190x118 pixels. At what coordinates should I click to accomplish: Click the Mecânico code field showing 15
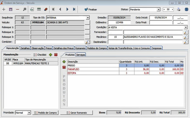click(x=115, y=37)
